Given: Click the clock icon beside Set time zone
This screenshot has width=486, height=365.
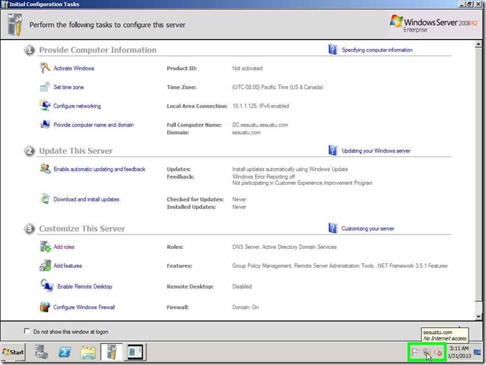Looking at the screenshot, I should [x=45, y=87].
